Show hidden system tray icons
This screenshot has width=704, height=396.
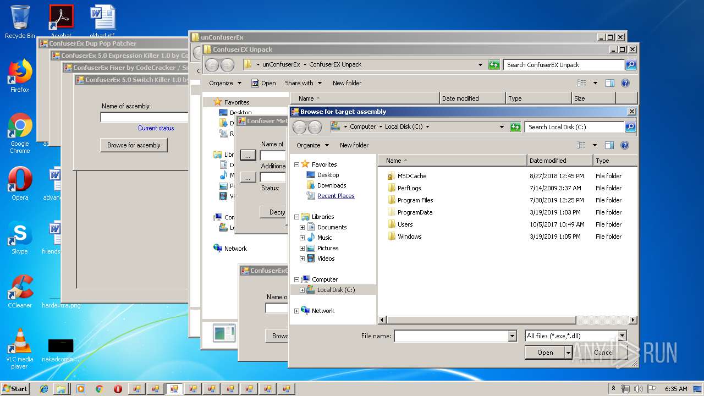tap(614, 388)
